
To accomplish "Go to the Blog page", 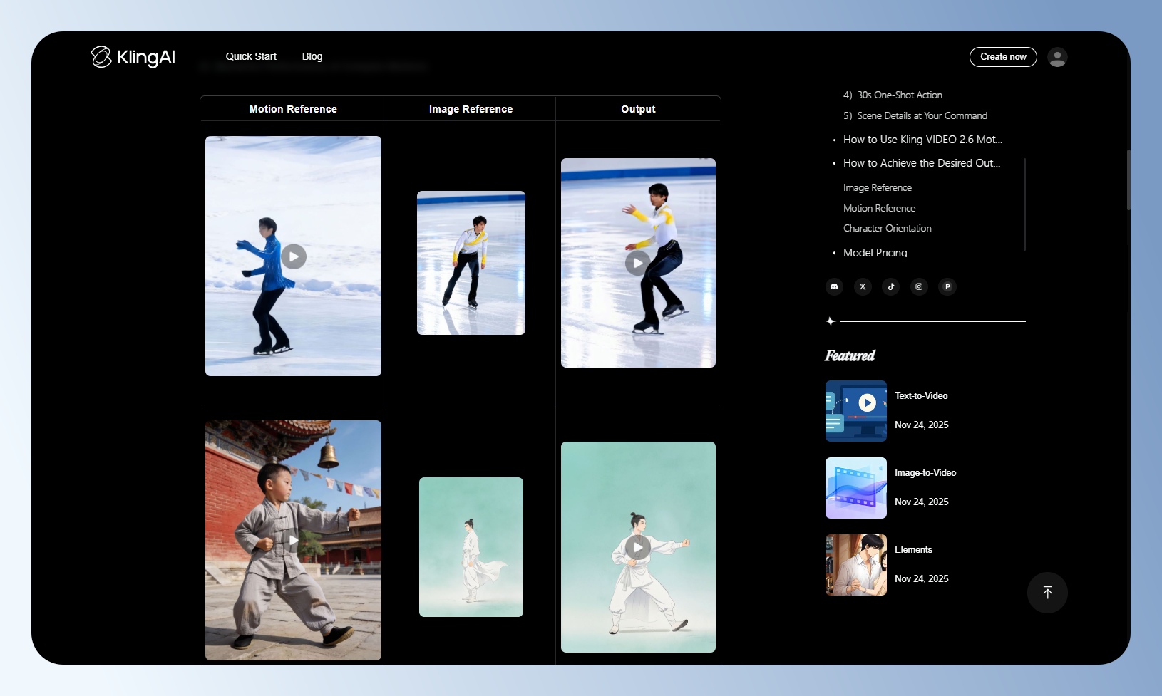I will [312, 56].
